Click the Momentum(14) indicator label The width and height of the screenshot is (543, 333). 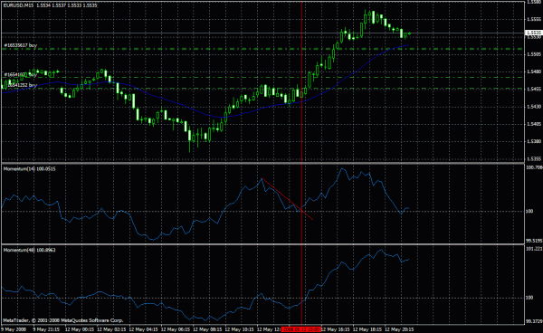29,169
